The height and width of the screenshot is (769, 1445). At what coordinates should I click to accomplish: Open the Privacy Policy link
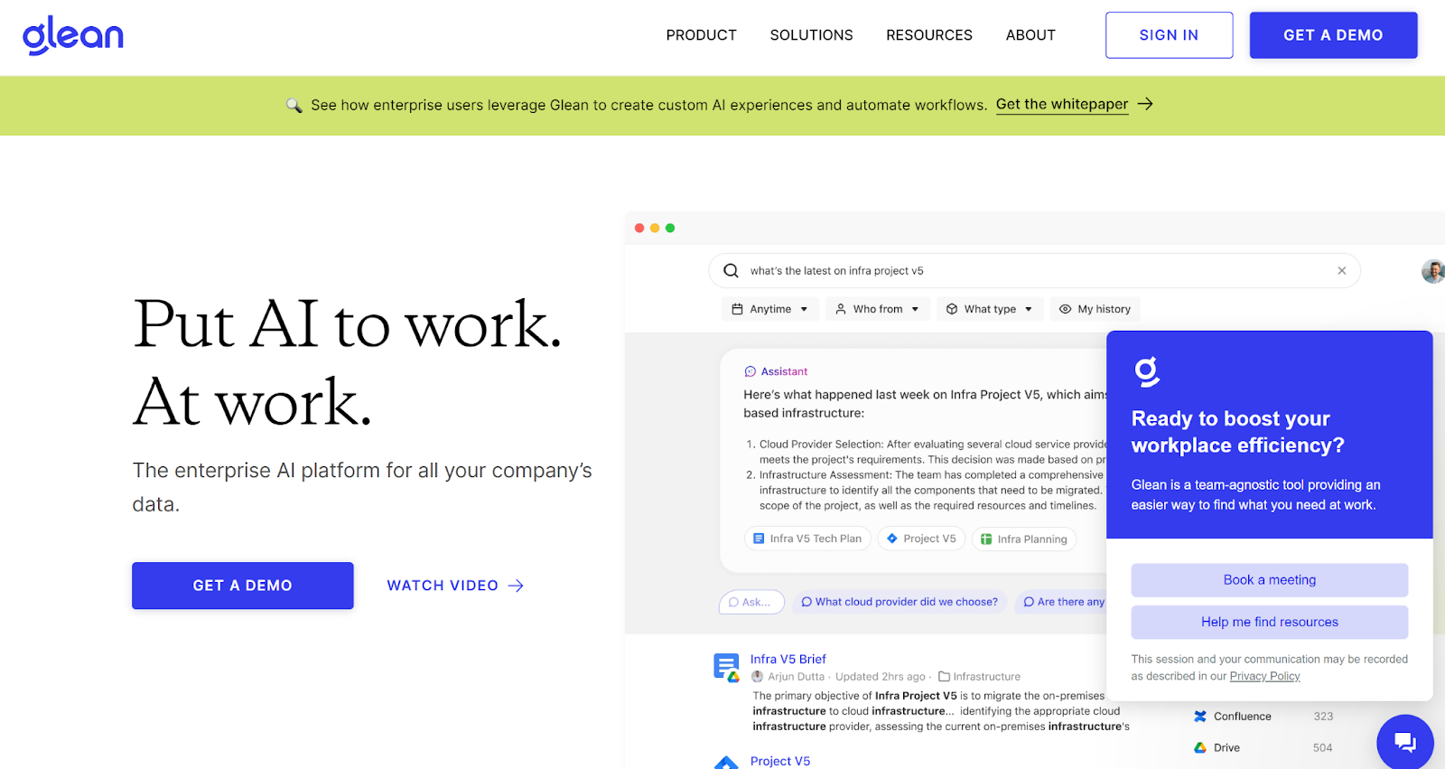(1264, 676)
